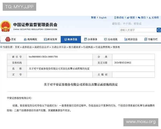This screenshot has width=161, height=129.
Task: Click the 索引号 label cell
Action: [17, 57]
